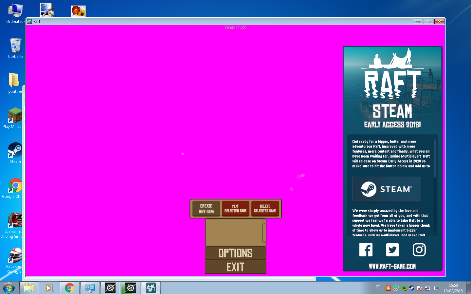Select the Google Chrome desktop shortcut

coord(12,188)
